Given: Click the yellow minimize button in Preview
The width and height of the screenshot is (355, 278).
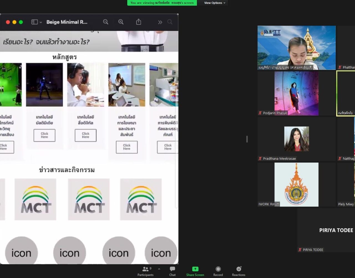Looking at the screenshot, I should pyautogui.click(x=14, y=22).
